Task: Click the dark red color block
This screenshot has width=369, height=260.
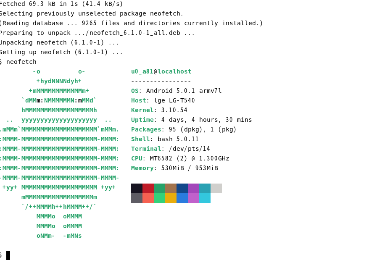Action: [148, 188]
